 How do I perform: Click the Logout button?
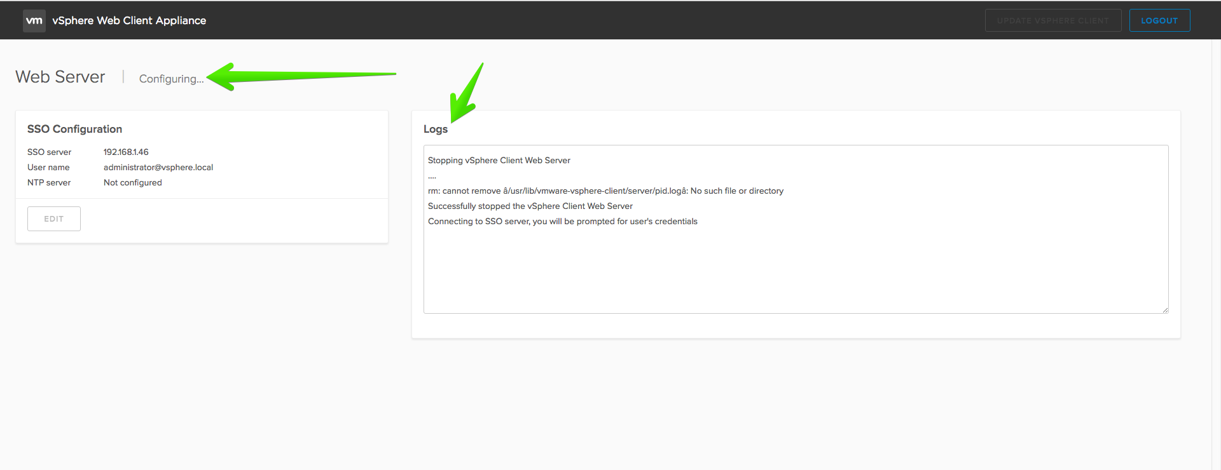point(1159,20)
